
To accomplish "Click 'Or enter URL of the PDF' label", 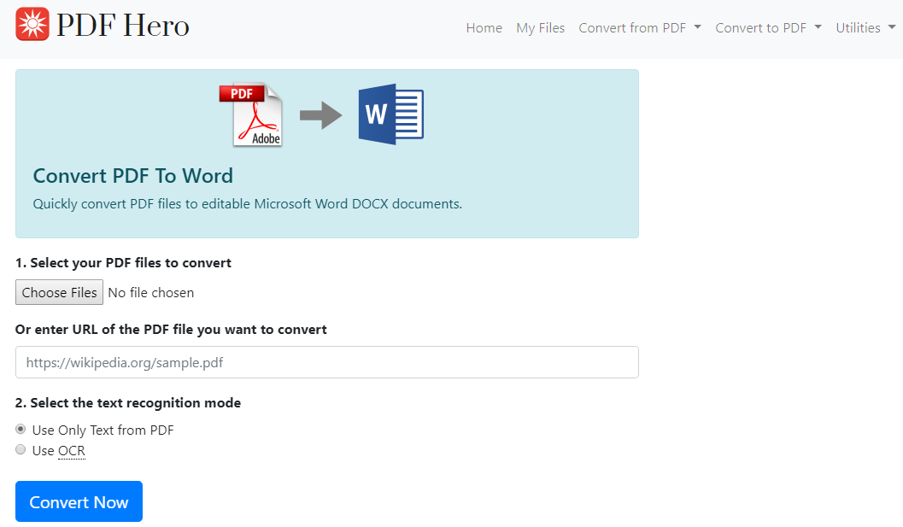I will [x=171, y=330].
